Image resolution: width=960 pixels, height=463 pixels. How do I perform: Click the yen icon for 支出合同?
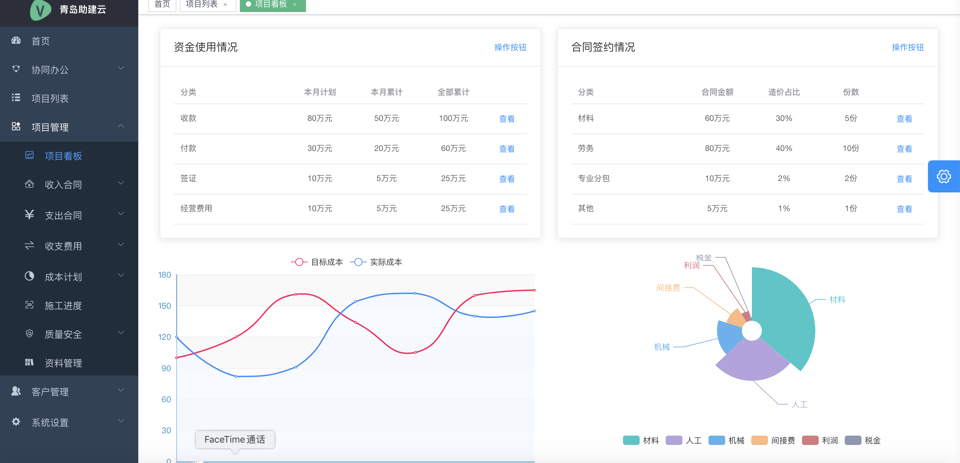tap(29, 214)
